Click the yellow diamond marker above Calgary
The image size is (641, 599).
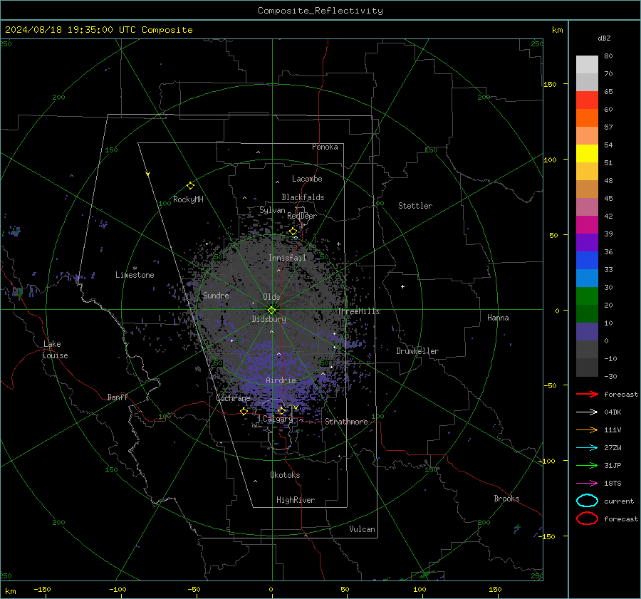click(281, 410)
